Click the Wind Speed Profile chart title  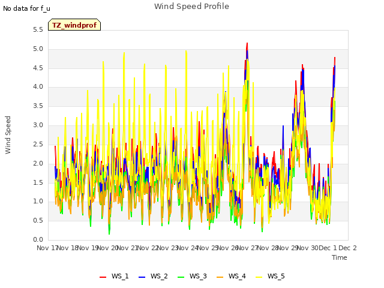click(x=191, y=7)
